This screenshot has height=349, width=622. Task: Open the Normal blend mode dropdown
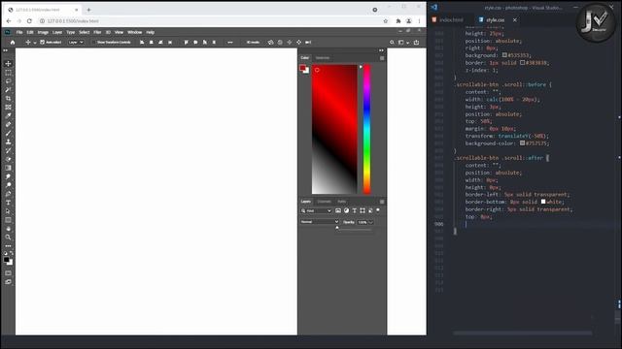[x=320, y=222]
